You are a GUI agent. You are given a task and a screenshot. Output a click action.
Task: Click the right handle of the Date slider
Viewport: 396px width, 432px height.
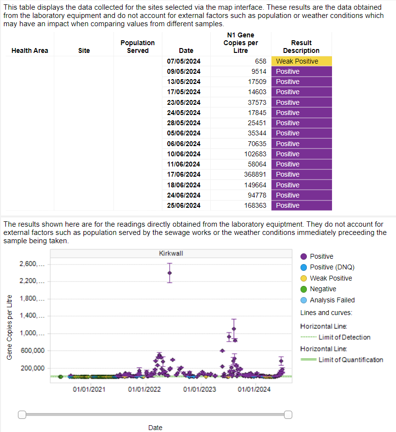[x=288, y=415]
